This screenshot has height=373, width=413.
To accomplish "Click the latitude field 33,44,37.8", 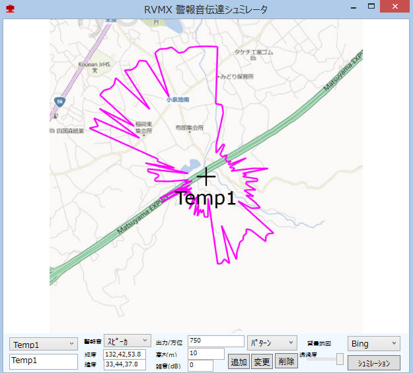I will 124,365.
